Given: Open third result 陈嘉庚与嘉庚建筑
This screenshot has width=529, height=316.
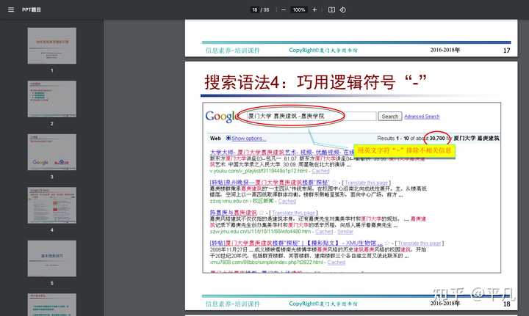Looking at the screenshot, I should [233, 213].
